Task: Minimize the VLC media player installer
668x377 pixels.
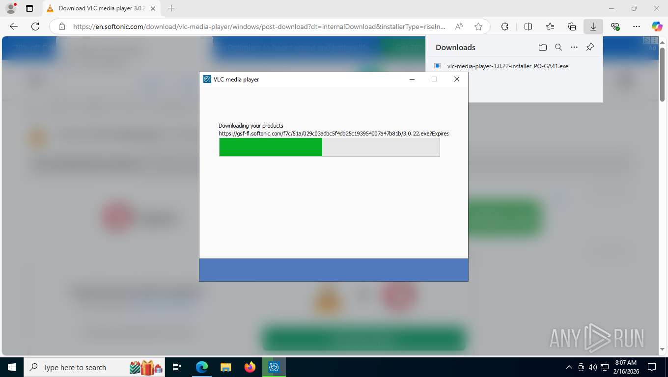Action: [412, 79]
